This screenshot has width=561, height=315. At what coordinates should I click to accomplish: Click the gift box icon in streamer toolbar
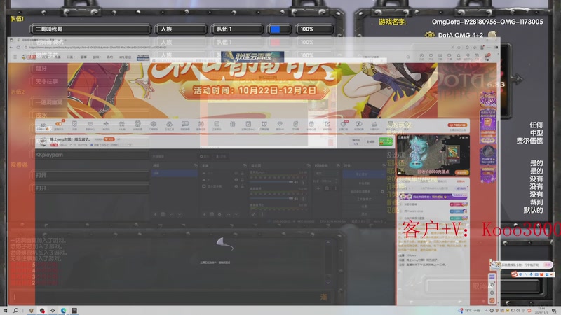point(232,124)
